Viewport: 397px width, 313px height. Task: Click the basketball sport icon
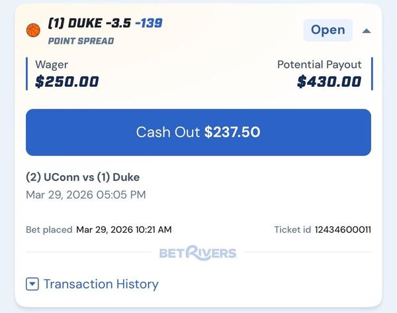tap(33, 30)
